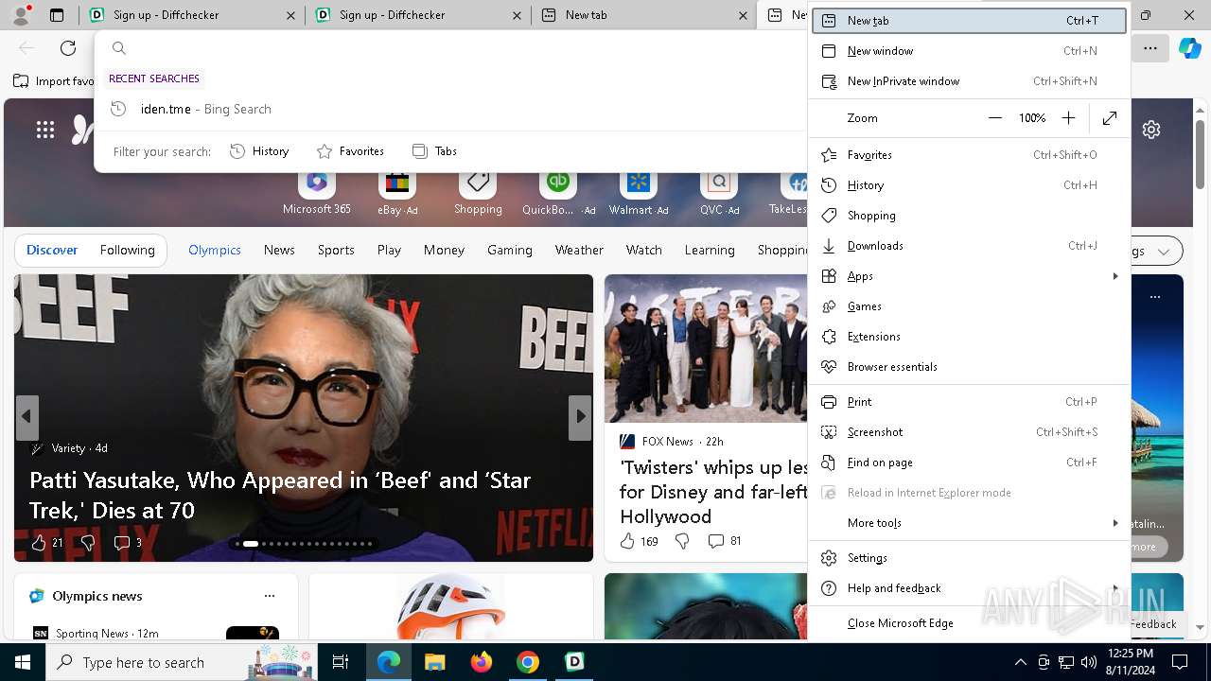Open the Weather feed category
1211x681 pixels.
pyautogui.click(x=579, y=251)
